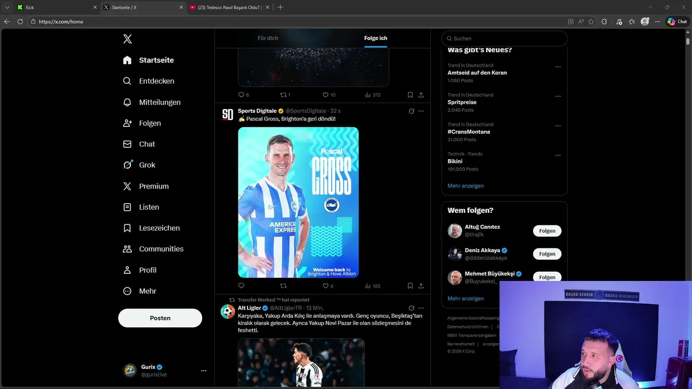692x389 pixels.
Task: Open Grok in sidebar
Action: point(139,165)
